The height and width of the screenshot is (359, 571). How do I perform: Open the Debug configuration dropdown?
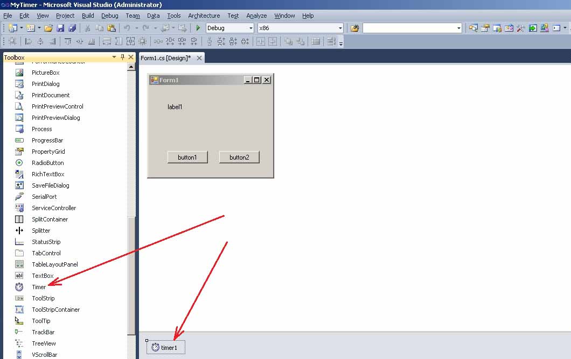coord(251,27)
